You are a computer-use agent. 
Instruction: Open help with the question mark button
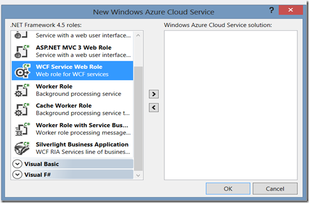click(x=272, y=10)
